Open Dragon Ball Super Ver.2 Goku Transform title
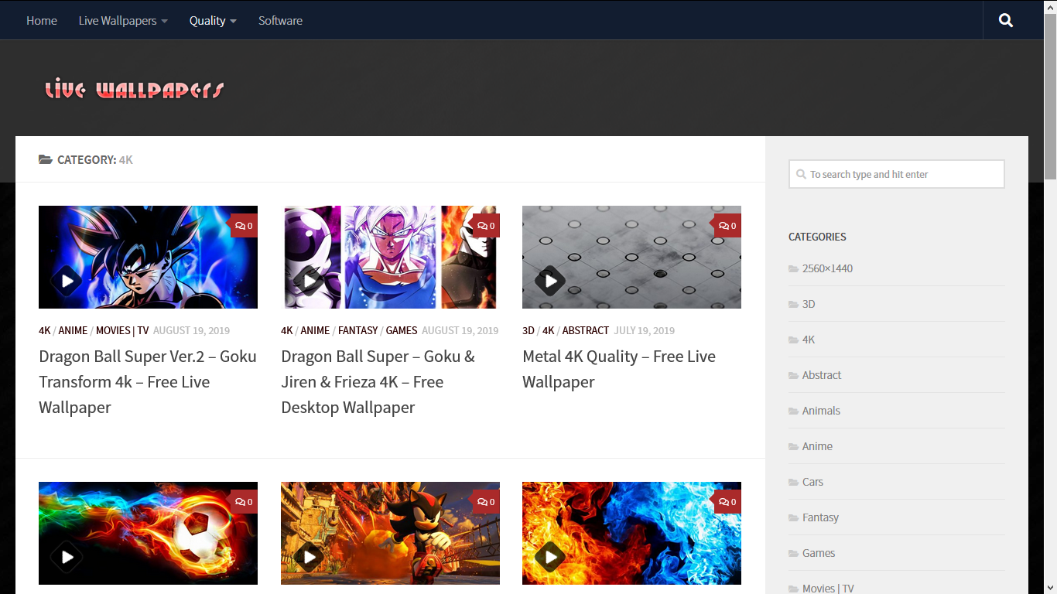 click(148, 382)
